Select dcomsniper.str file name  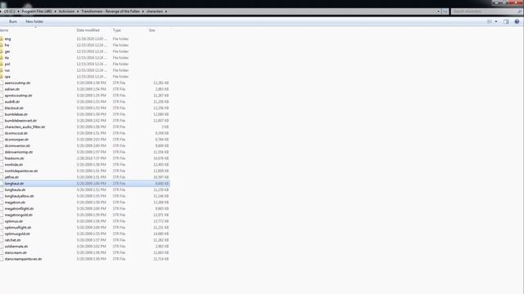tap(16, 140)
